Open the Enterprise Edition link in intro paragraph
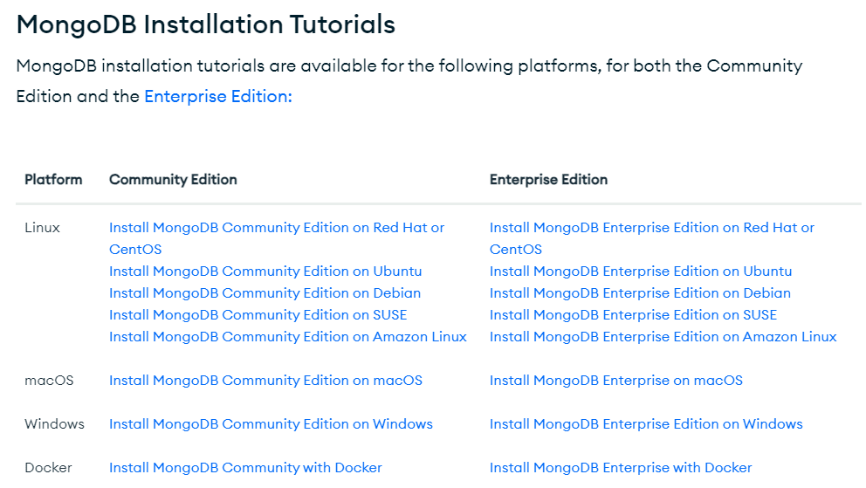 [217, 97]
